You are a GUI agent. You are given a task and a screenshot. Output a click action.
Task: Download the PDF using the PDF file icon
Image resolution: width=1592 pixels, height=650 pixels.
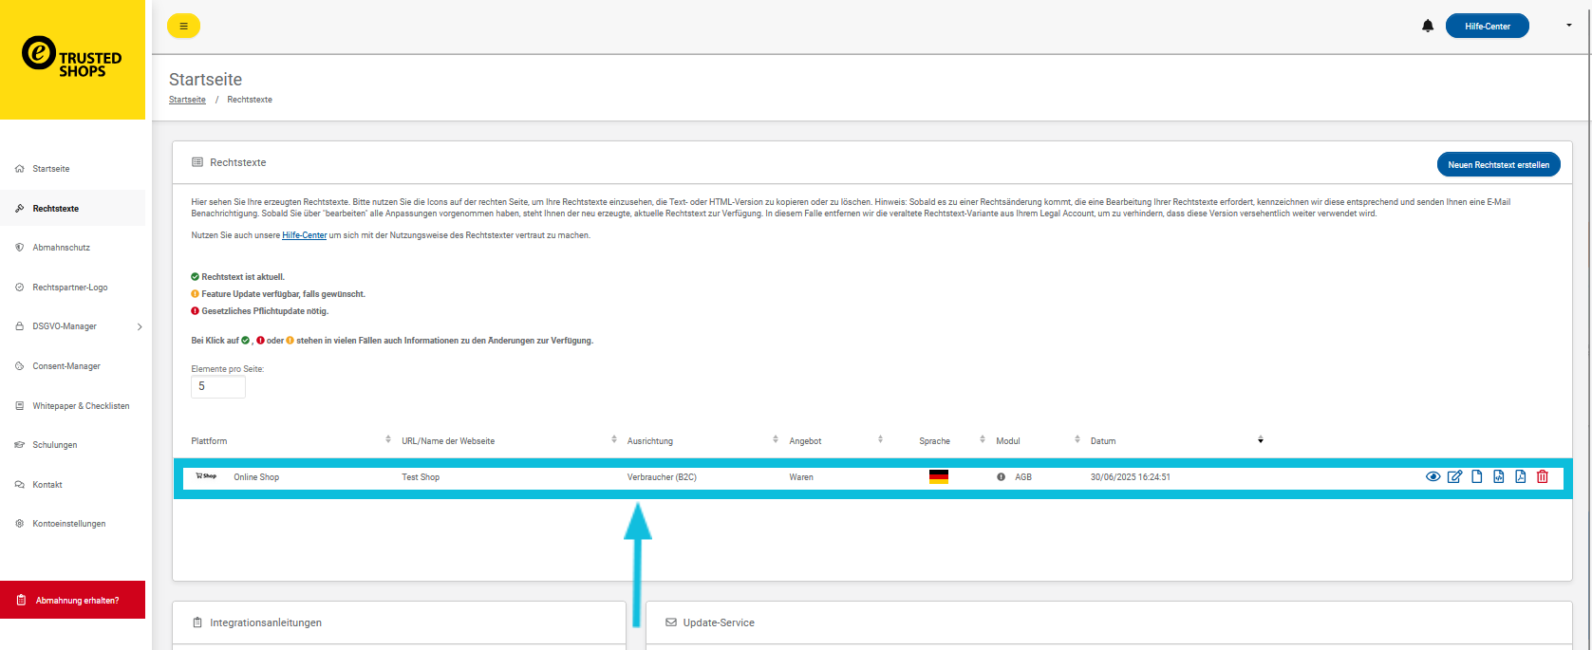1520,477
